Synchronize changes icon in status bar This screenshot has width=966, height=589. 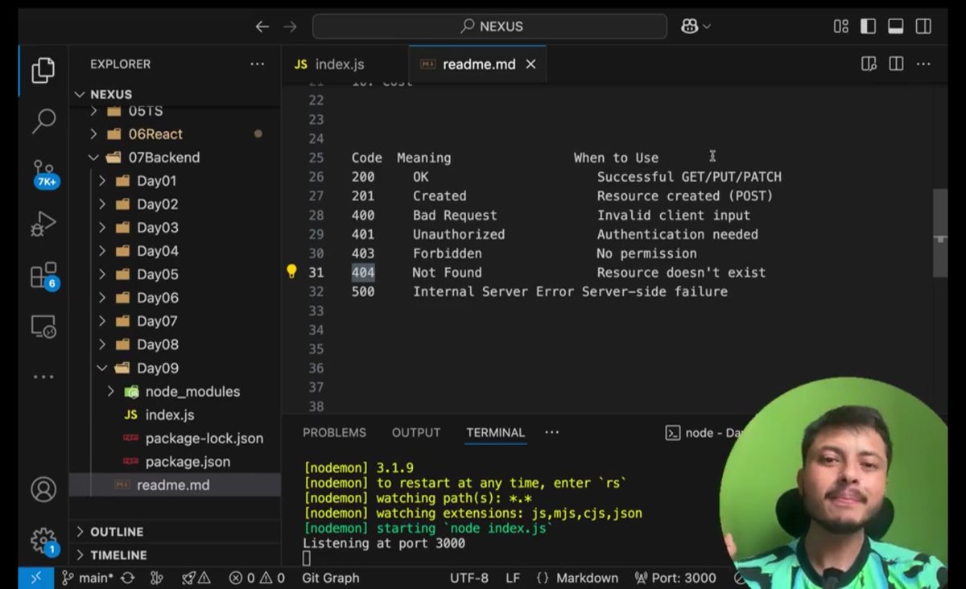coord(128,578)
